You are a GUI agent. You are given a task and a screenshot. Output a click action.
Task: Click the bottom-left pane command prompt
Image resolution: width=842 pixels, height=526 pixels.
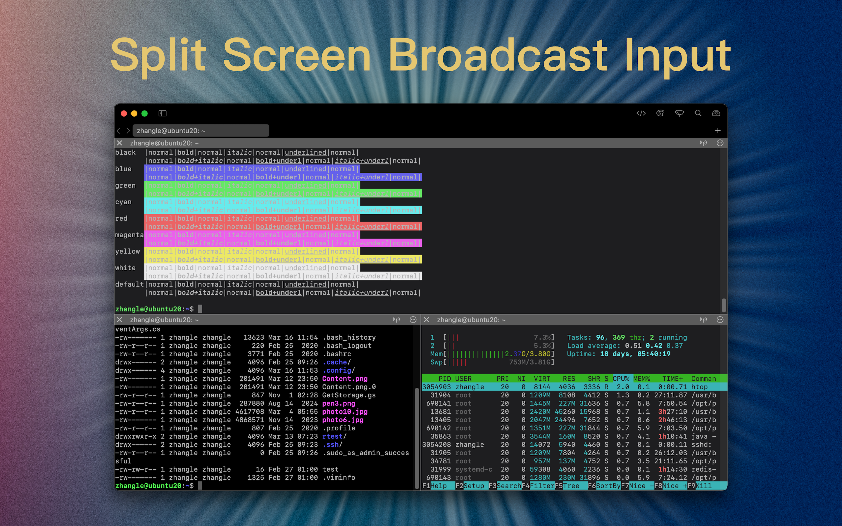point(159,486)
